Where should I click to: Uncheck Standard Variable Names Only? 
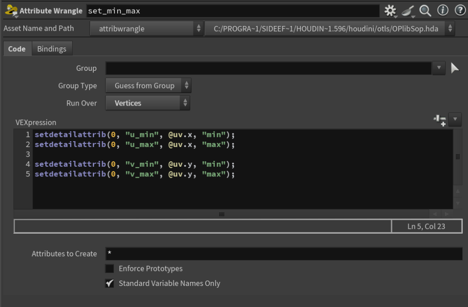(110, 283)
